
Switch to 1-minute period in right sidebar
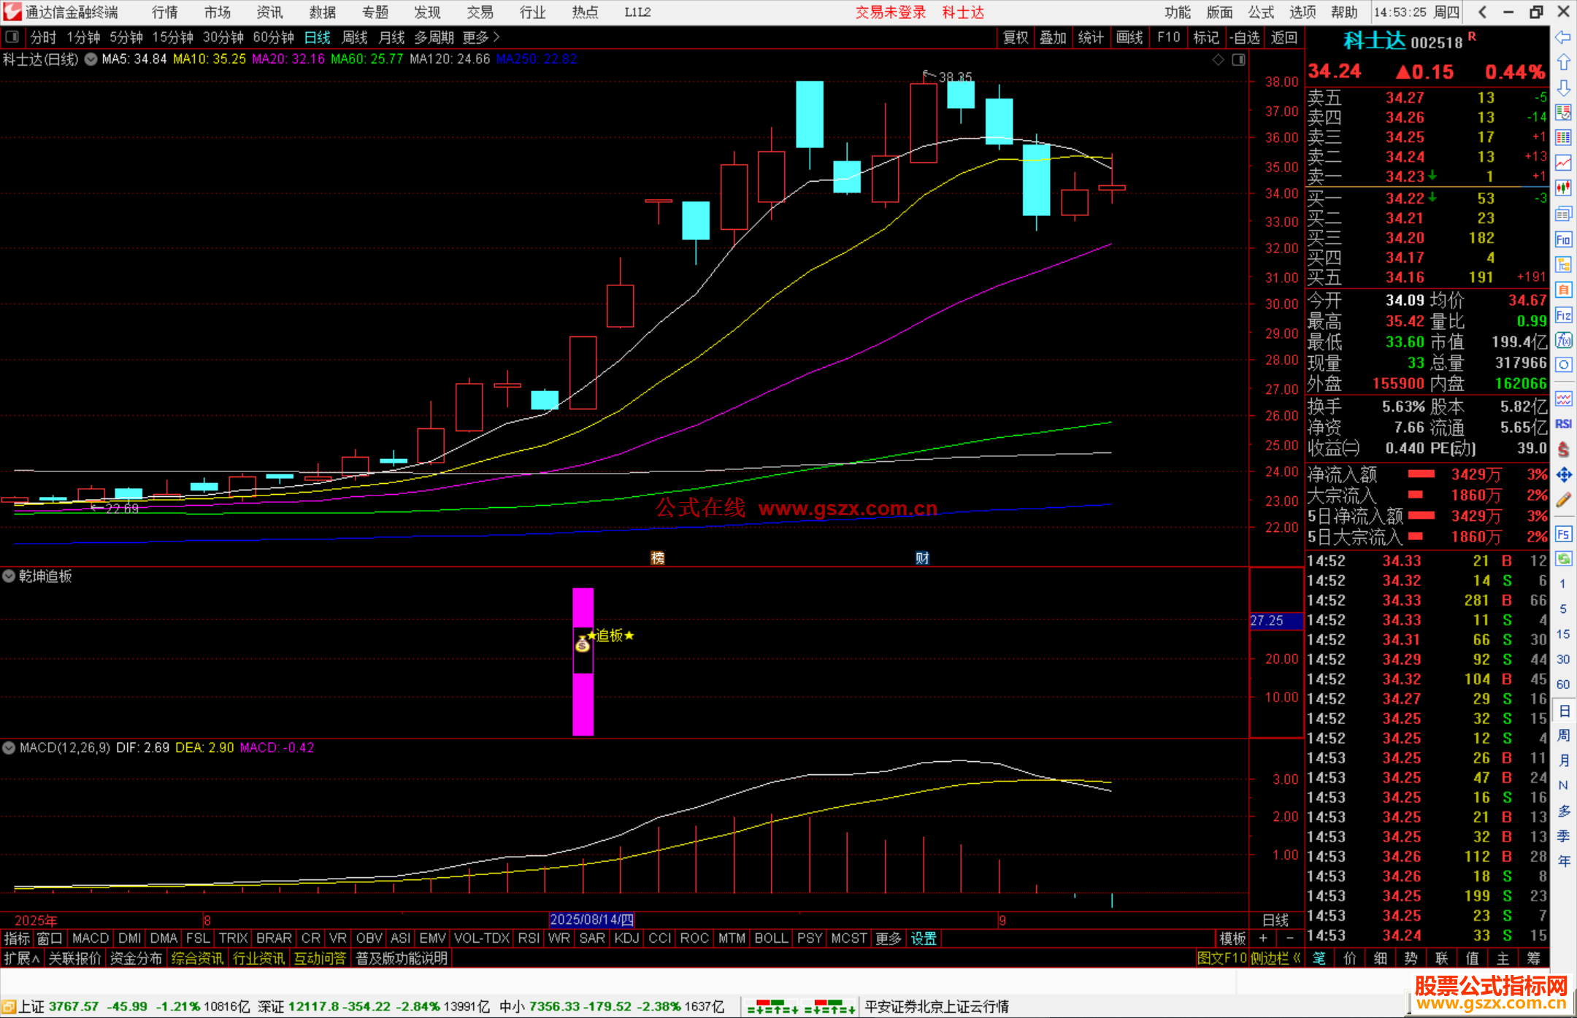[x=1563, y=584]
